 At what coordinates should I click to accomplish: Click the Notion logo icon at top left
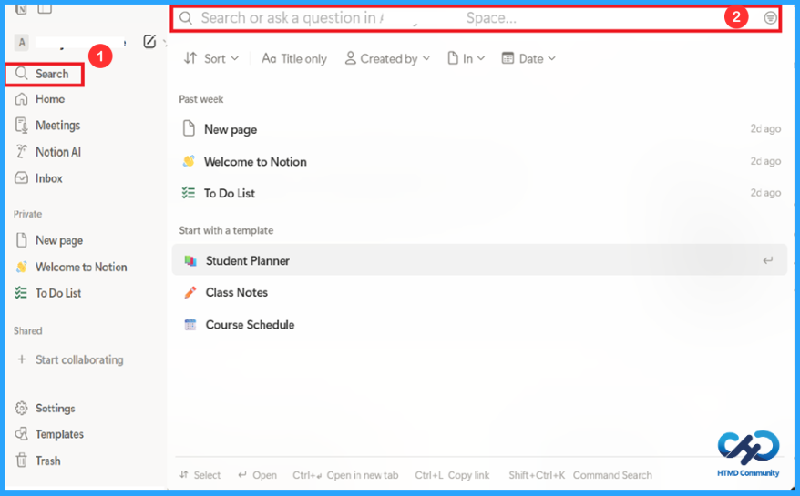(22, 9)
